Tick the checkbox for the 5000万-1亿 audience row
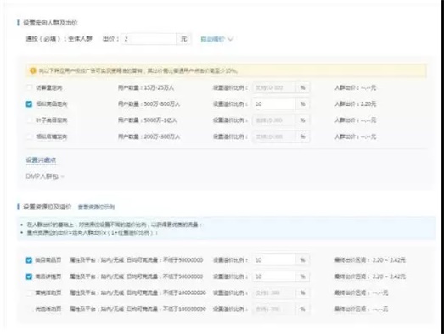 [29, 120]
